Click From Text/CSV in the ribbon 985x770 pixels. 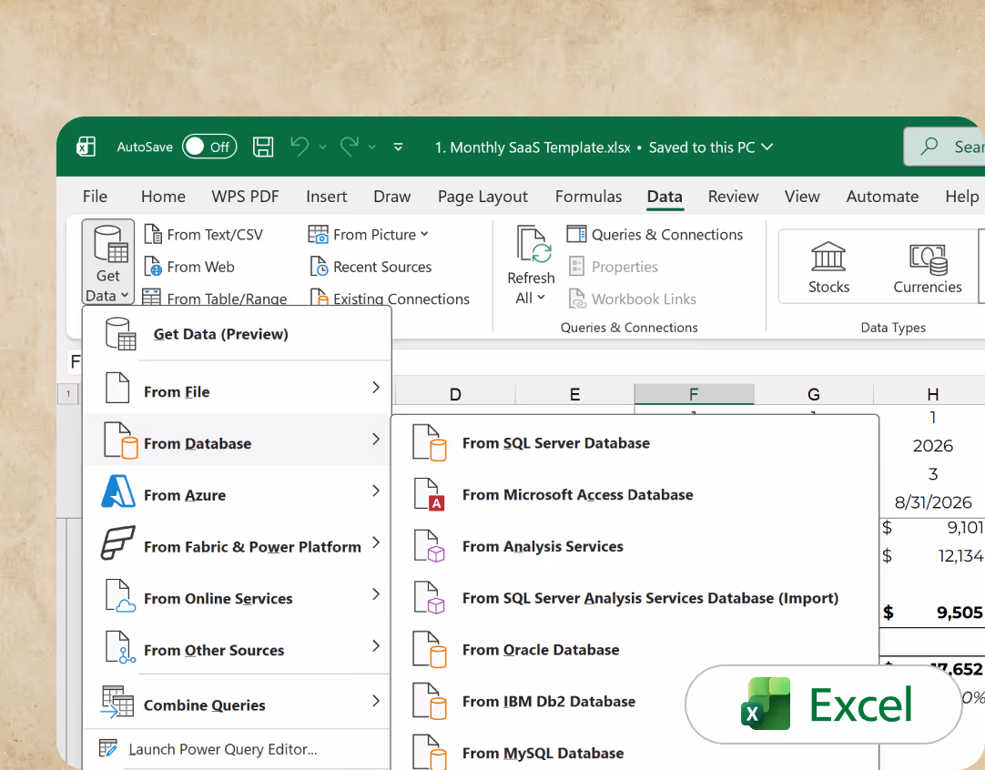pyautogui.click(x=204, y=234)
